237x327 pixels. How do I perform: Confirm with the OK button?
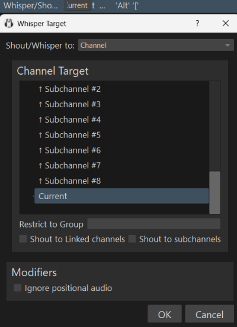coord(165,314)
